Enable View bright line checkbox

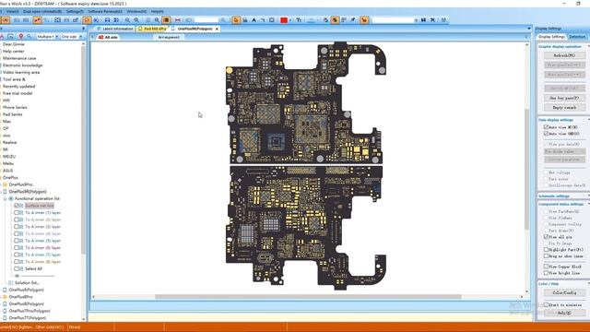point(546,273)
